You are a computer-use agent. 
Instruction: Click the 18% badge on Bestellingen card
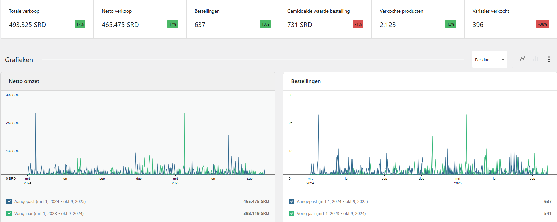(x=265, y=24)
